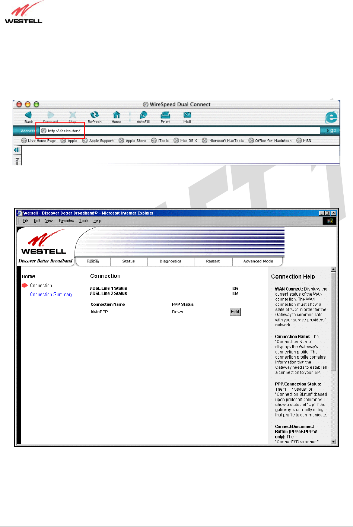353x527 pixels.
Task: Click the Connection Help heading
Action: coord(293,277)
